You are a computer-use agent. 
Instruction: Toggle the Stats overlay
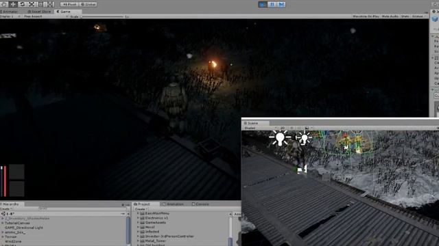pyautogui.click(x=405, y=16)
